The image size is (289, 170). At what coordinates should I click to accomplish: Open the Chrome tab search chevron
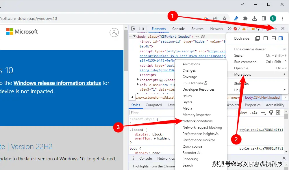[x=242, y=4]
